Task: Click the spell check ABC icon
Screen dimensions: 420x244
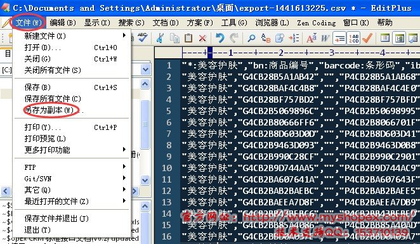Action: point(142,38)
